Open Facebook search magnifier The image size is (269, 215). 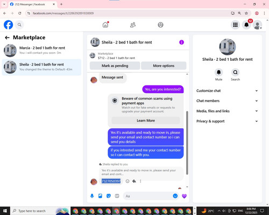[19, 25]
